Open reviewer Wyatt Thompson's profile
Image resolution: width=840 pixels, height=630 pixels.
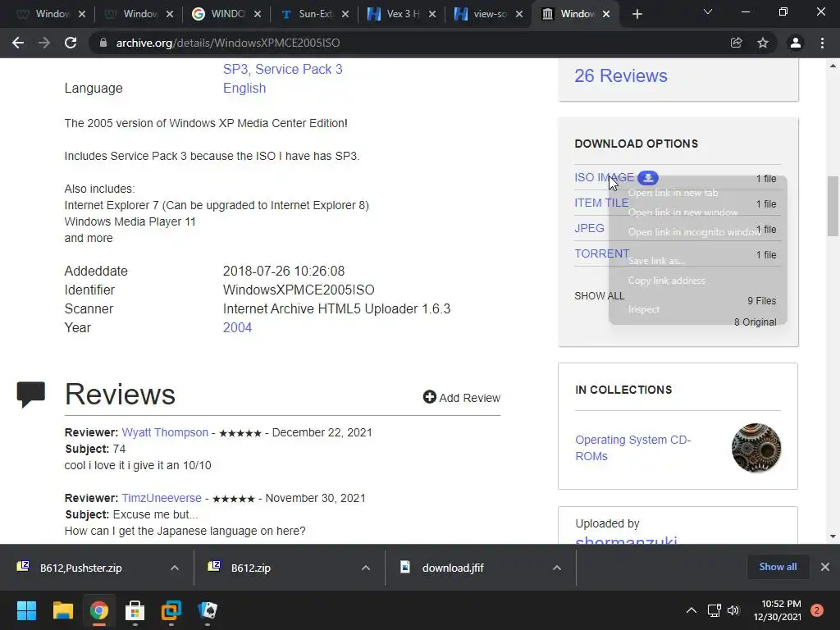[165, 432]
